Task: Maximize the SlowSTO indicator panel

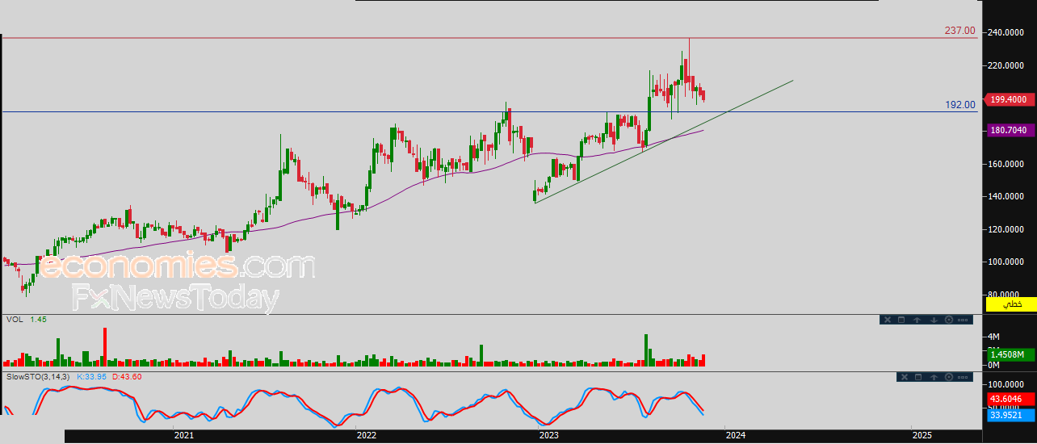Action: coord(918,377)
